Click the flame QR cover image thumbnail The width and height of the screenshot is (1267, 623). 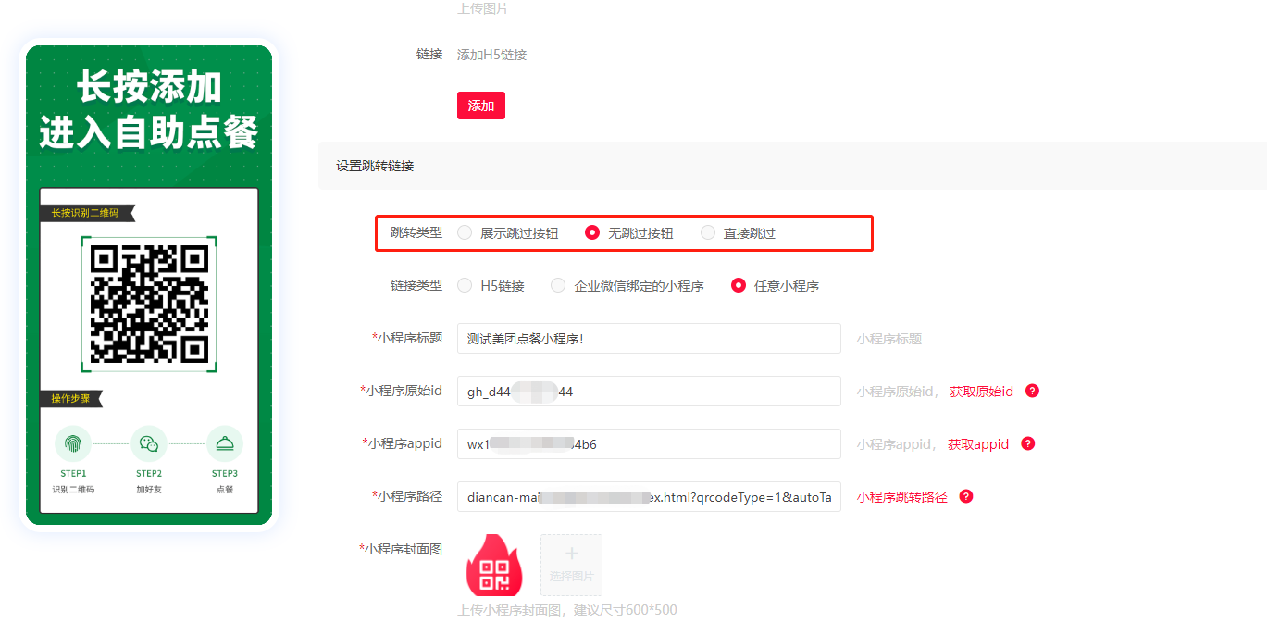click(x=494, y=565)
